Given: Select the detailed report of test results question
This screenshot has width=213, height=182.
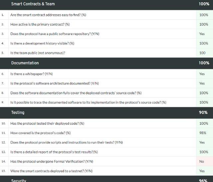Looking at the screenshot, I should tap(54, 152).
